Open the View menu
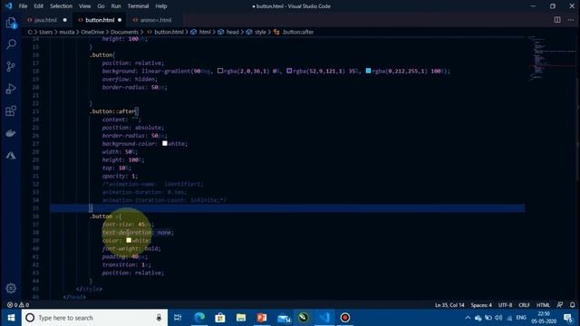 point(84,6)
